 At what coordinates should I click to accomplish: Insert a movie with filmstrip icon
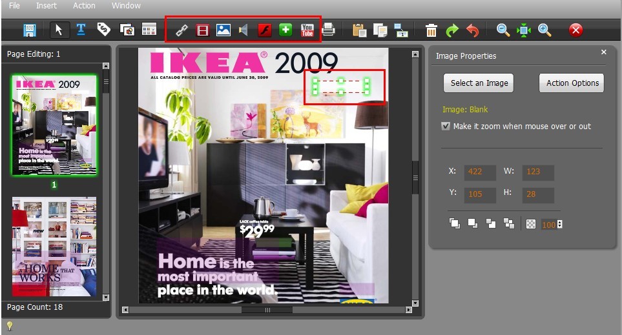203,30
